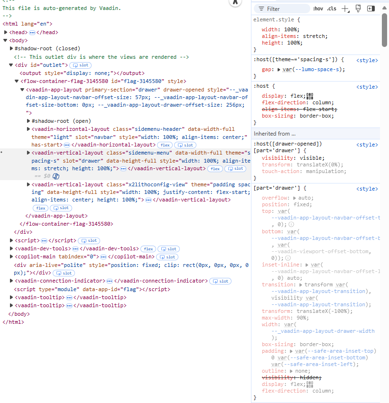
Task: Expand the #shadow-root (closed) node
Action: point(11,48)
